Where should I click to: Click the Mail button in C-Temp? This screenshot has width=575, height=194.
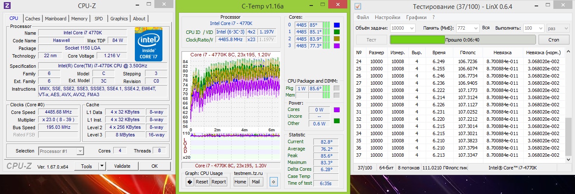(255, 182)
